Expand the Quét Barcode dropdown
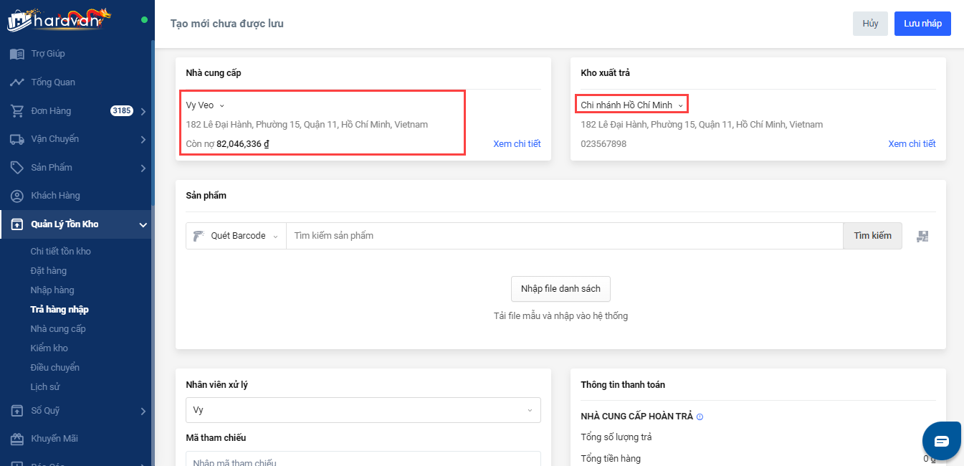964x466 pixels. 236,236
